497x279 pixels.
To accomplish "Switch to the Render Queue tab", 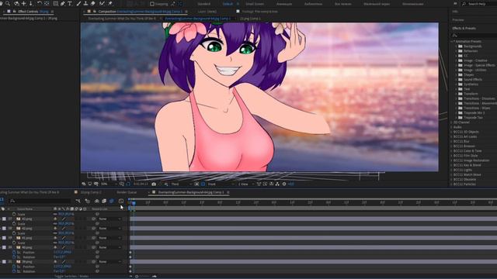I will 127,192.
